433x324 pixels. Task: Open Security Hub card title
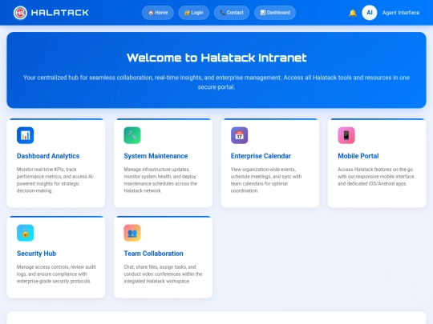coord(36,254)
